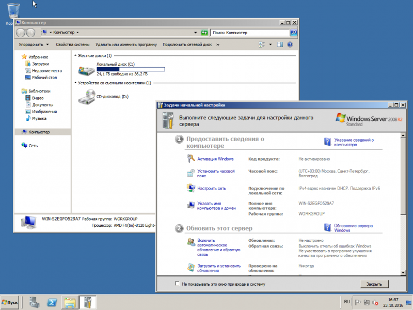This screenshot has height=310, width=413.
Task: Refresh the Компьютер address bar location
Action: click(x=204, y=33)
